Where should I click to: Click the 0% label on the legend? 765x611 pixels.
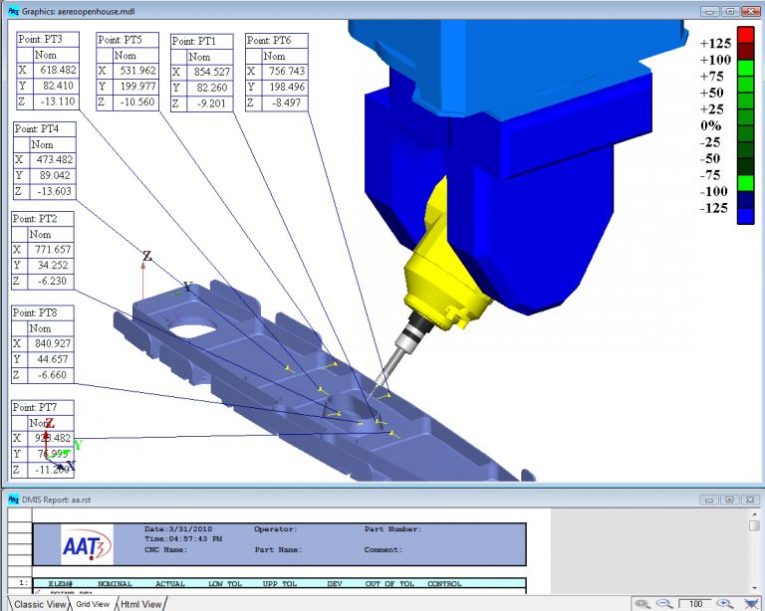click(711, 125)
